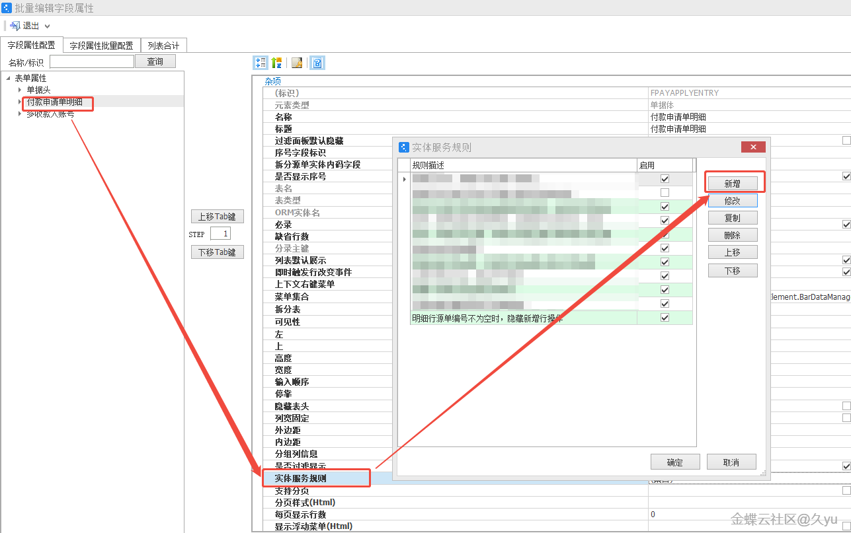Open the dropdown arrow next to 退出
The width and height of the screenshot is (851, 533).
[47, 26]
